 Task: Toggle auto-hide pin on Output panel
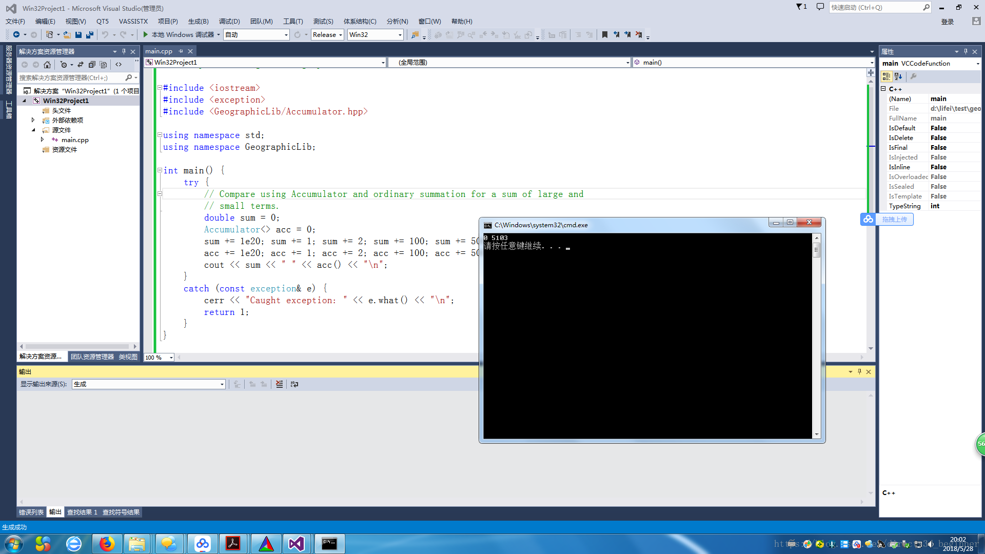(x=859, y=371)
